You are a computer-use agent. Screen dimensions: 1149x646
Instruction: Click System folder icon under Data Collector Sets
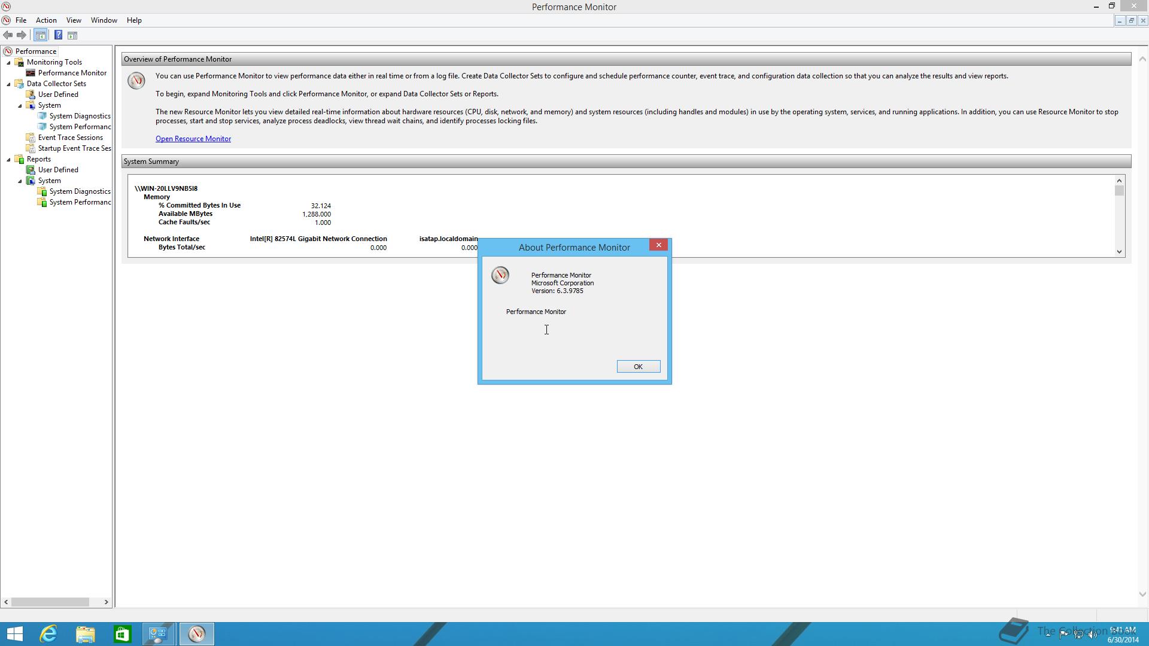(x=31, y=105)
